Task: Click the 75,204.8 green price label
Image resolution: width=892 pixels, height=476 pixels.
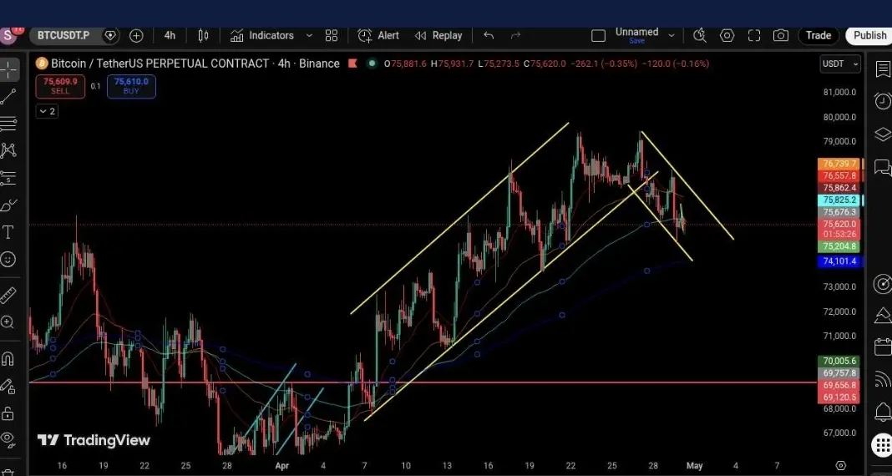Action: (x=839, y=247)
